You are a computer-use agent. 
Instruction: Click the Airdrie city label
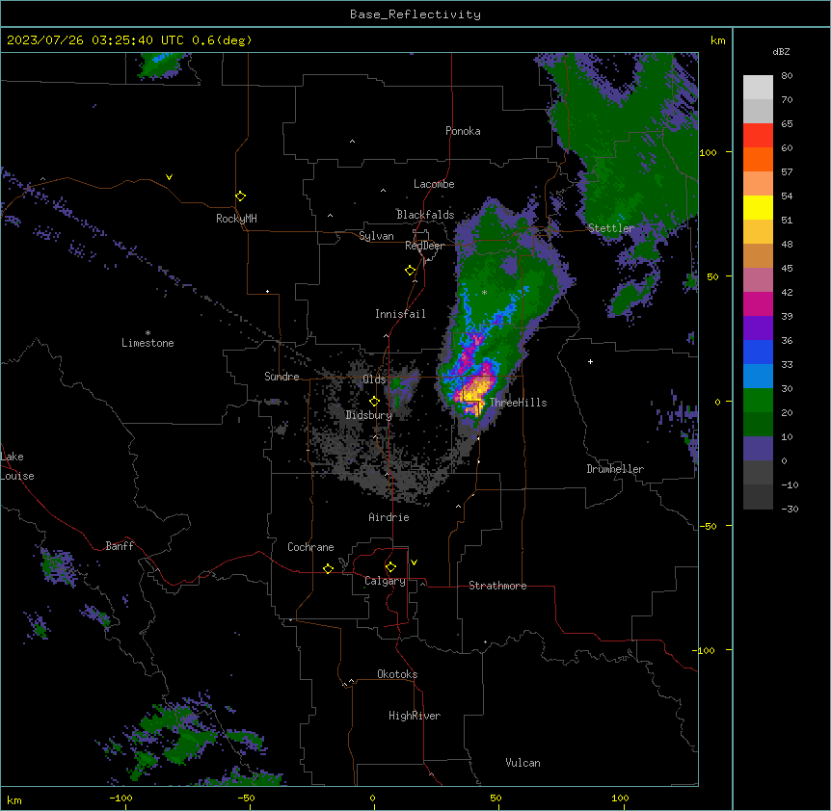[x=389, y=517]
